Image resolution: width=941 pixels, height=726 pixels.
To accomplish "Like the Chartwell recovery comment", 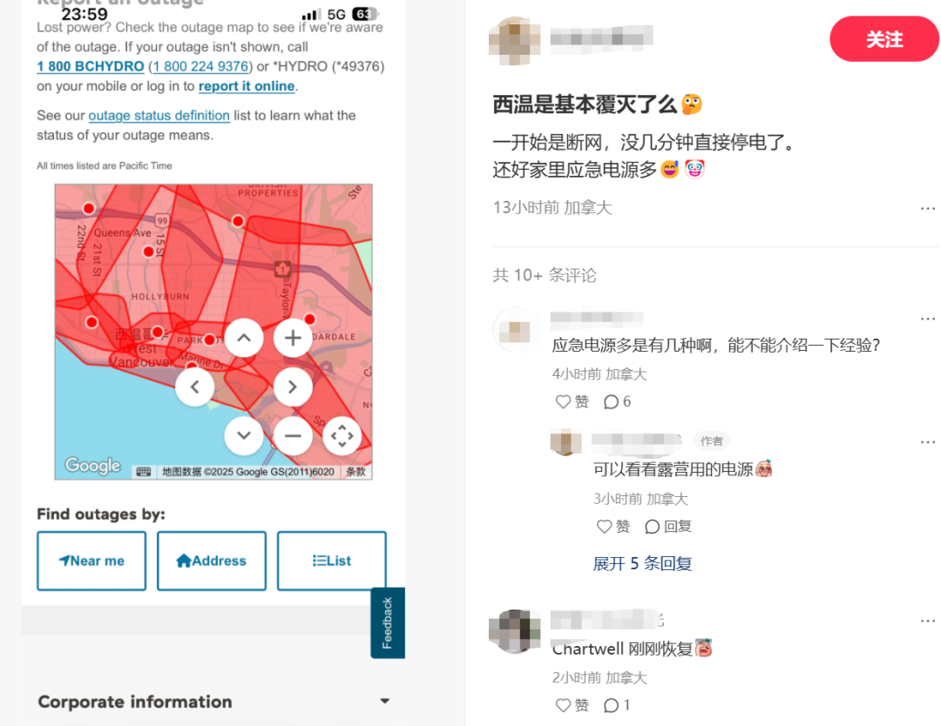I will click(x=572, y=705).
